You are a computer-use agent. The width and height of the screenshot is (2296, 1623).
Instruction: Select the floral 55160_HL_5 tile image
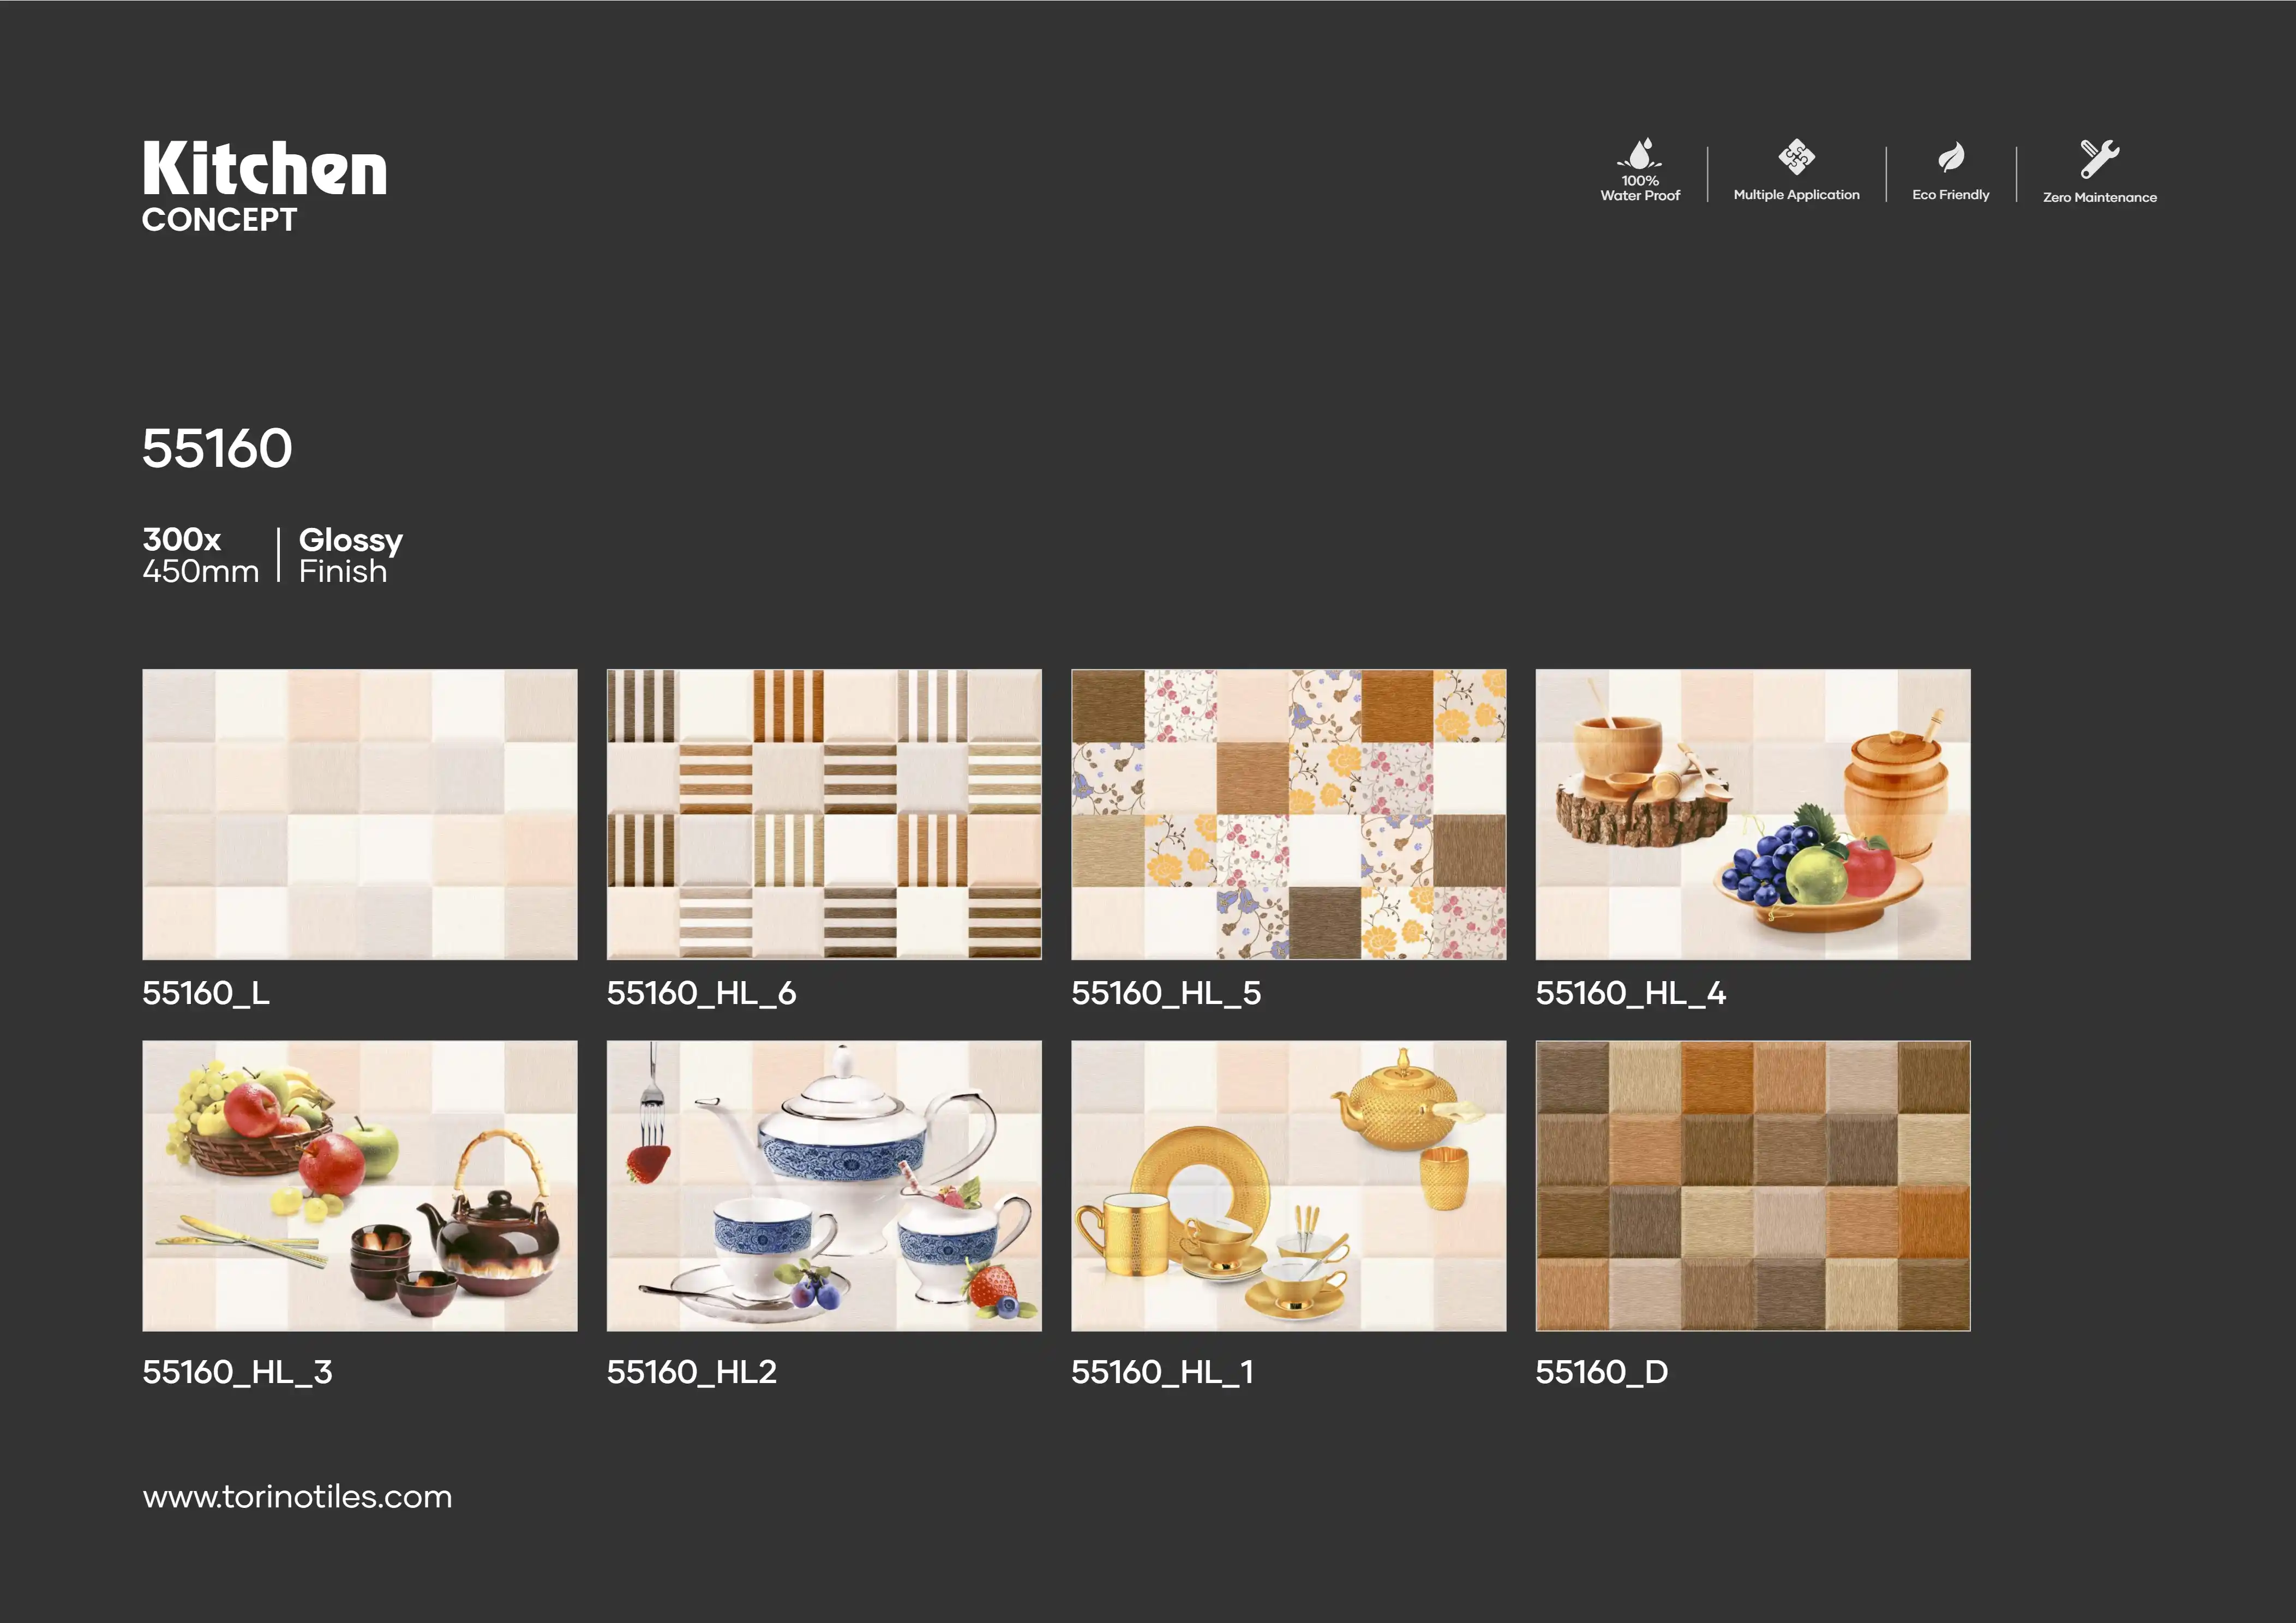tap(1288, 814)
